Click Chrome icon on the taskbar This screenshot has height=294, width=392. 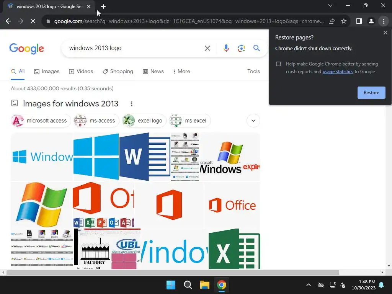pyautogui.click(x=222, y=285)
